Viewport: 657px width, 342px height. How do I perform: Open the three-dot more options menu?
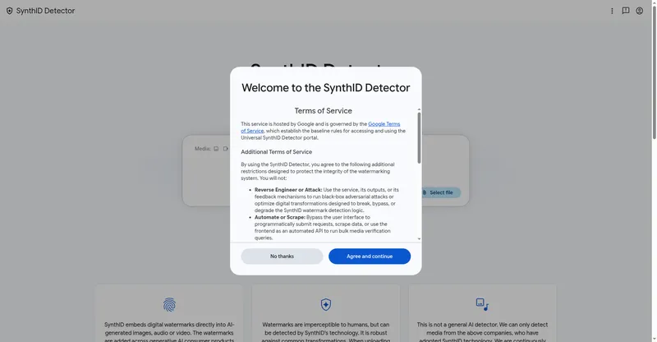612,11
